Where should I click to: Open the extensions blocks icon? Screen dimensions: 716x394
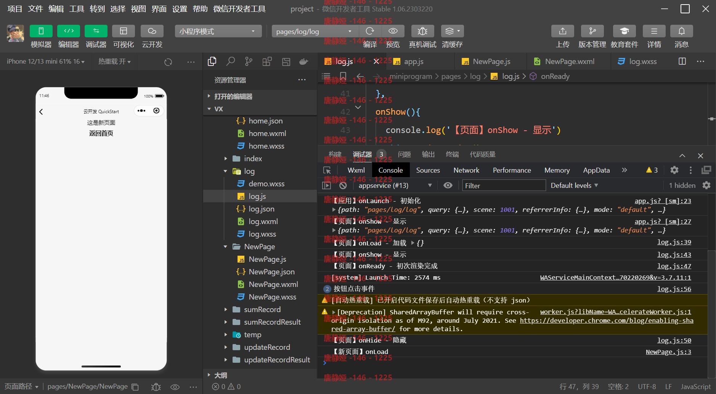pos(267,61)
